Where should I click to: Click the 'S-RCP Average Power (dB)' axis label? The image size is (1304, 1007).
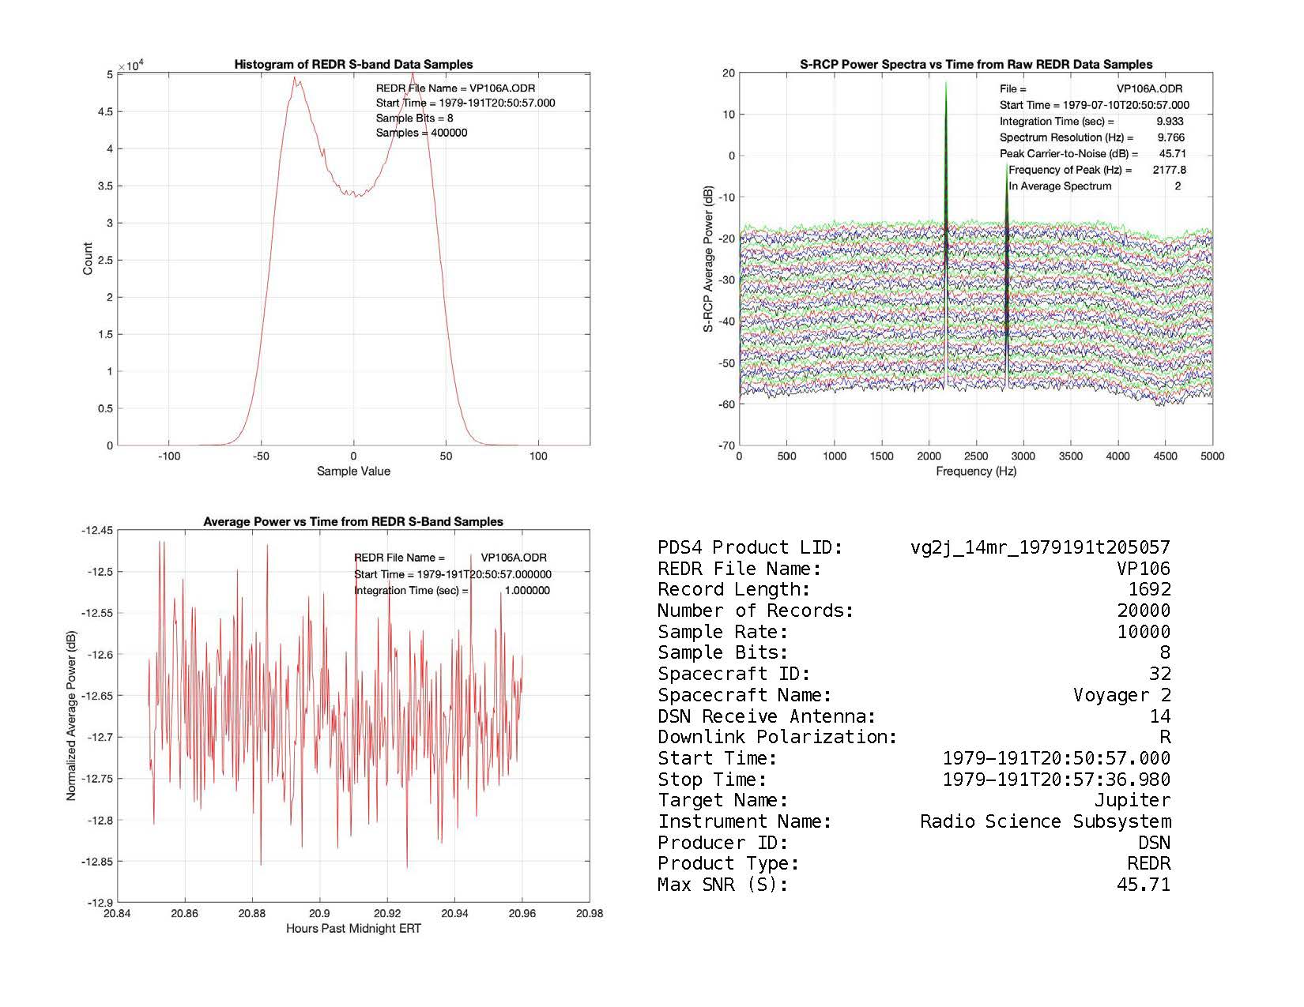709,259
